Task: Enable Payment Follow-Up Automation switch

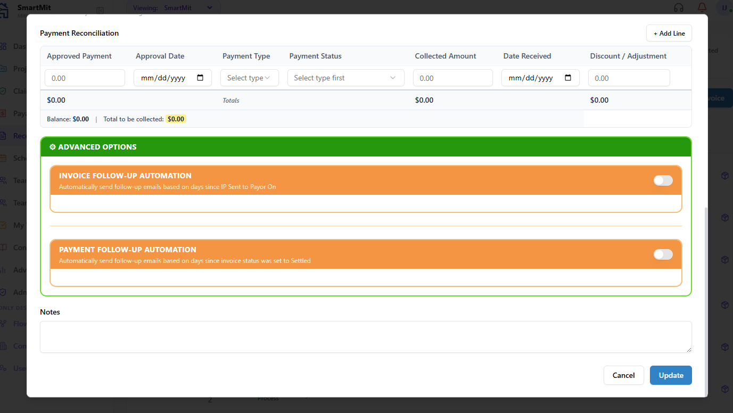Action: (x=663, y=254)
